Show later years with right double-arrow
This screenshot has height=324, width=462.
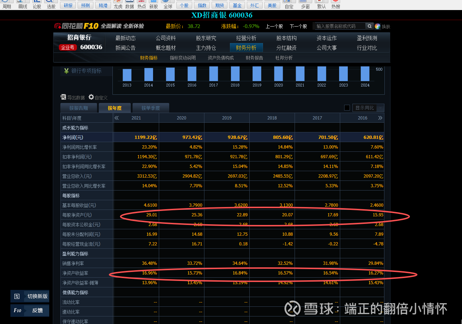[x=380, y=118]
